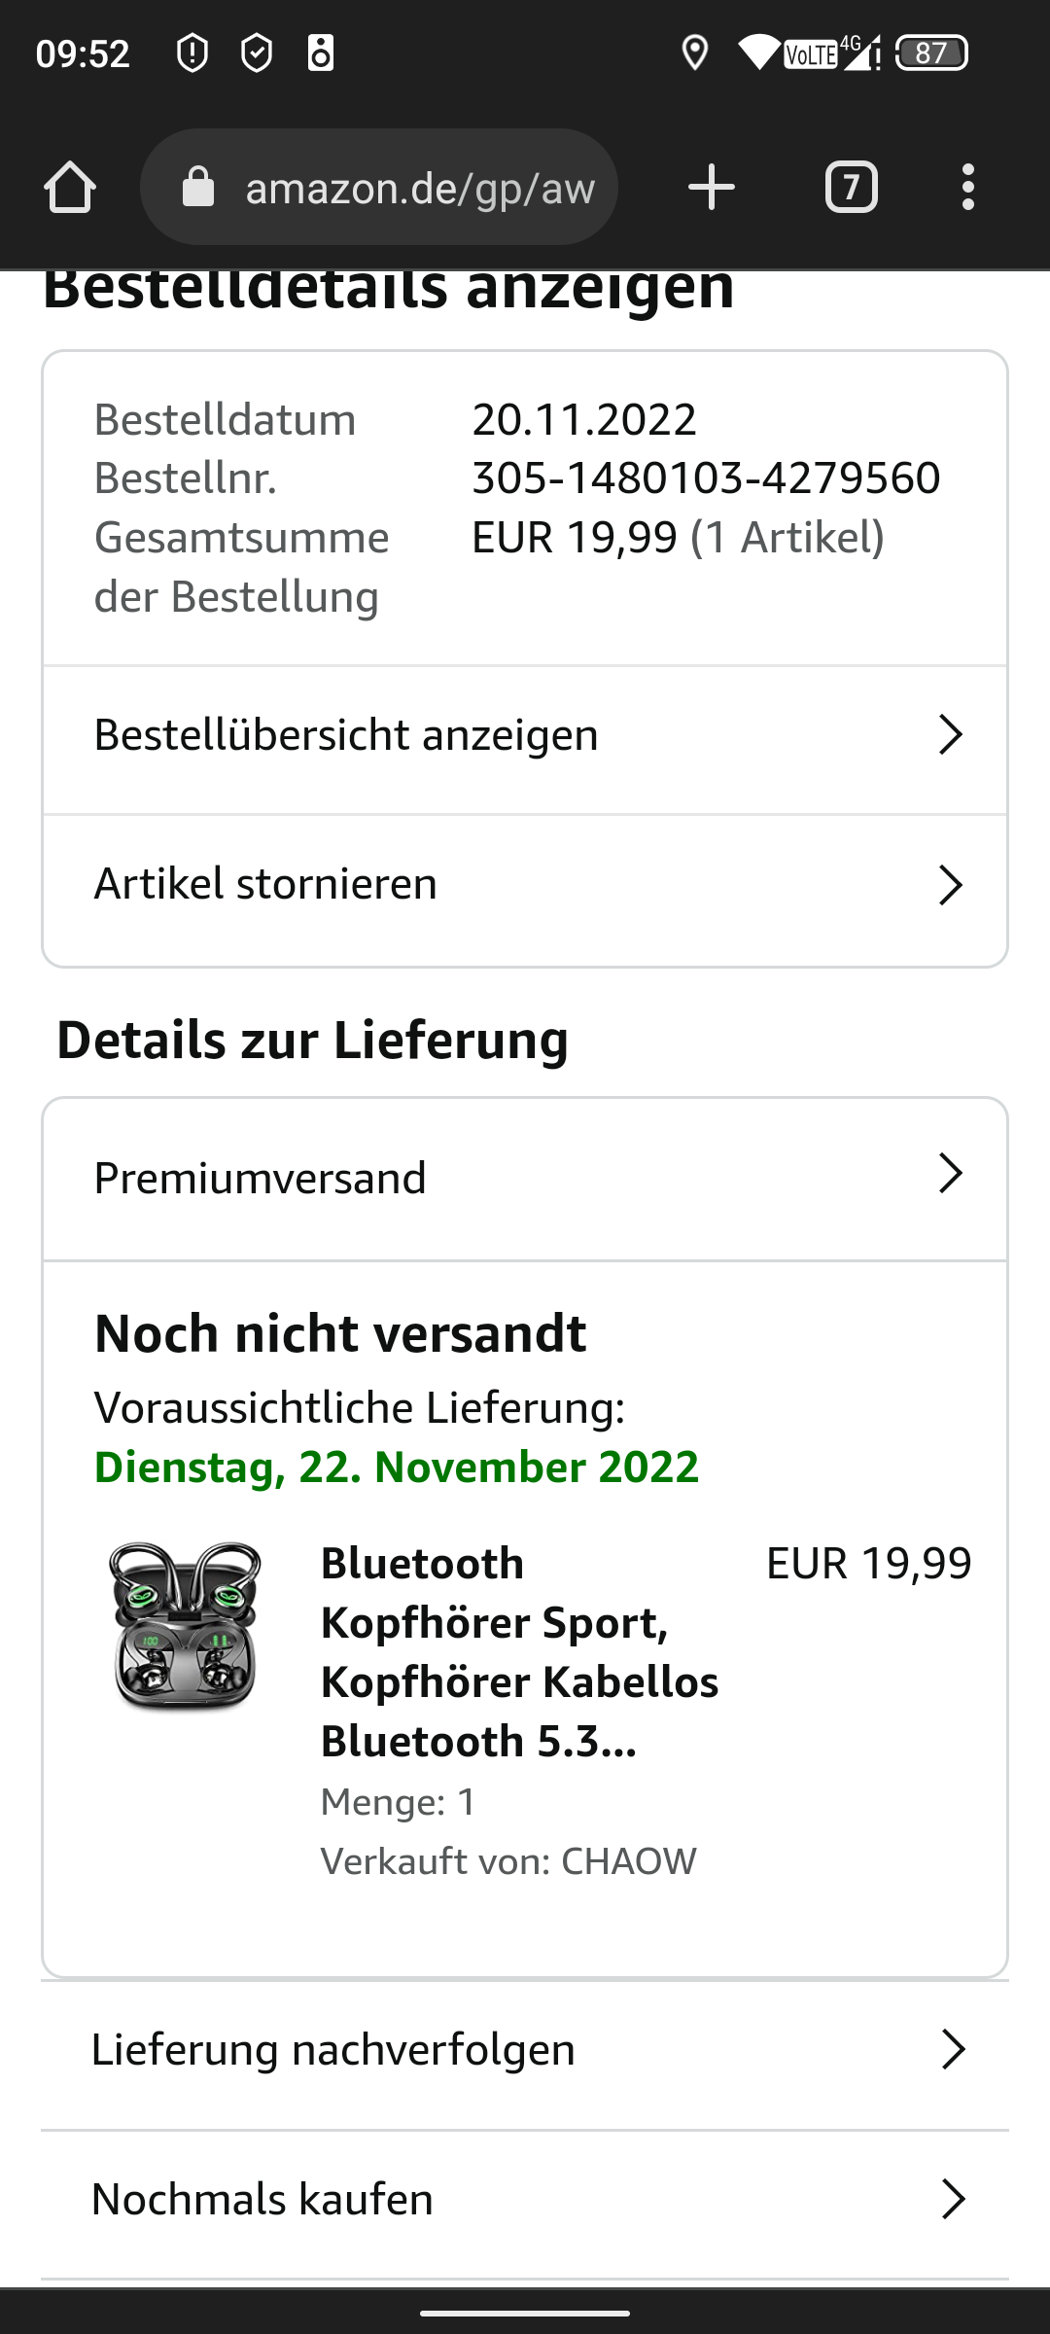Tap the battery indicator showing 87
The height and width of the screenshot is (2334, 1050).
pyautogui.click(x=930, y=53)
